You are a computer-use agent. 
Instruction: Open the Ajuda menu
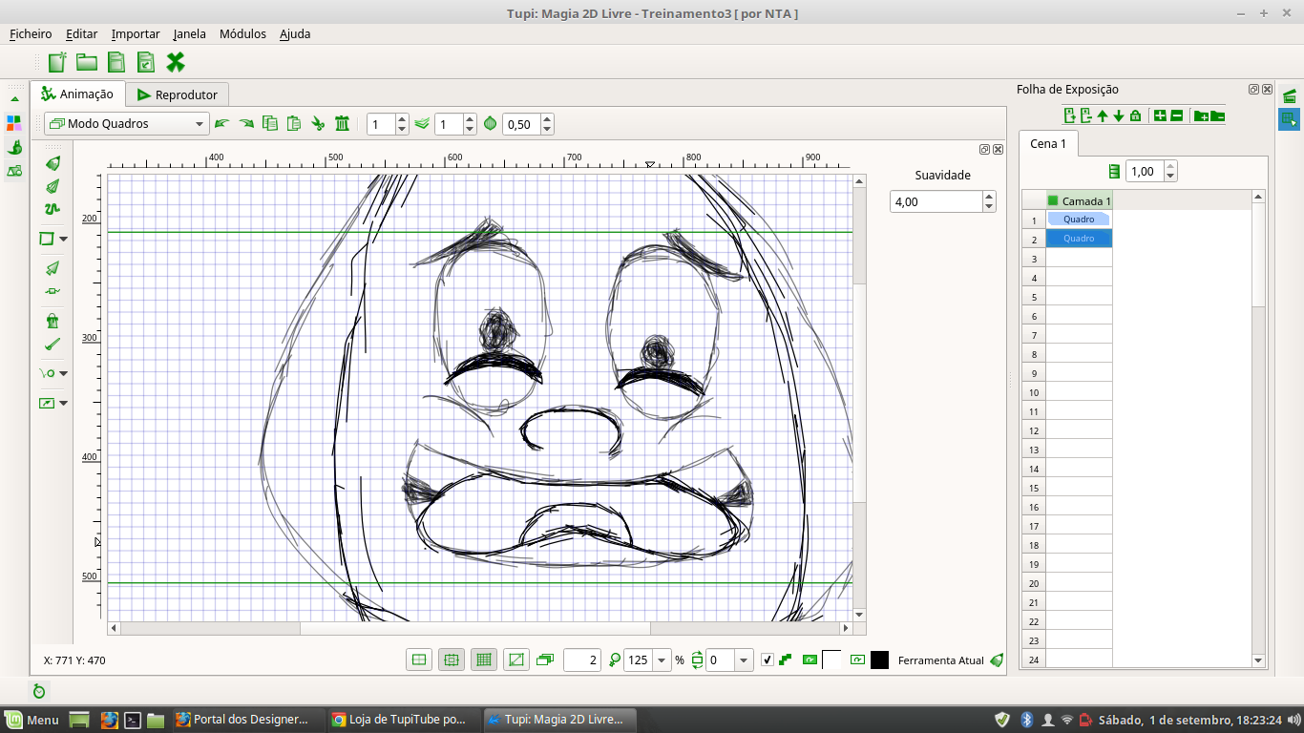tap(295, 33)
